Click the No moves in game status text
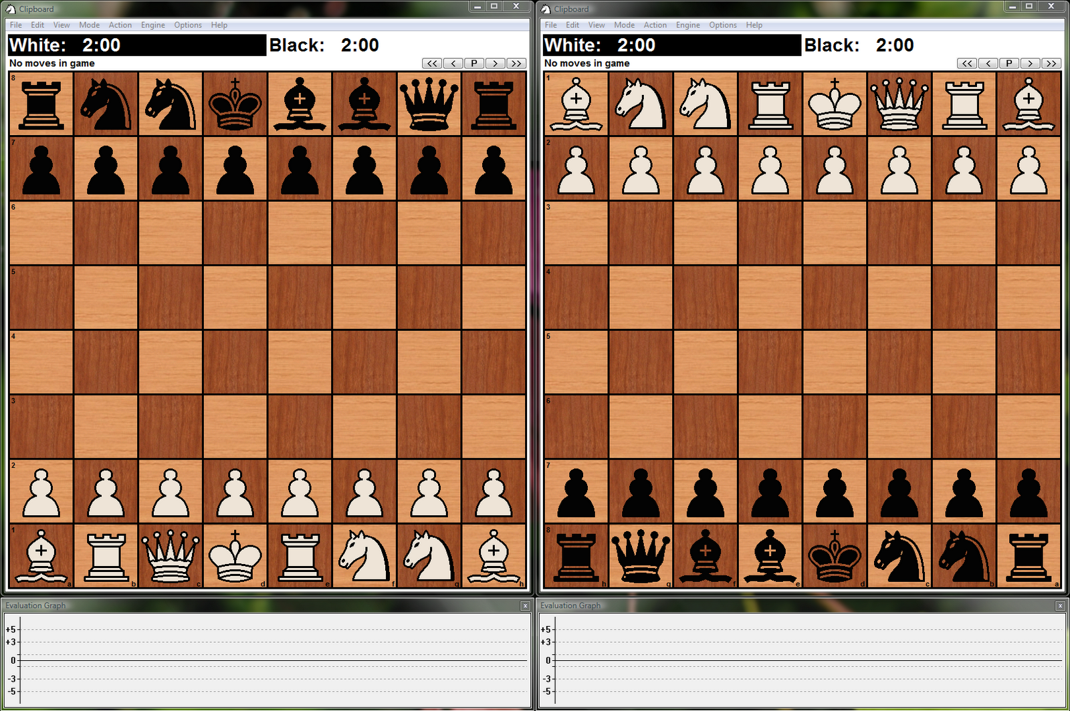The width and height of the screenshot is (1070, 711). coord(50,63)
